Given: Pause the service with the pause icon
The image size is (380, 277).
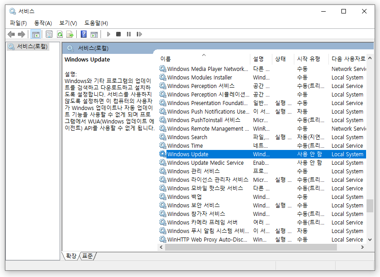Looking at the screenshot, I should [x=129, y=34].
